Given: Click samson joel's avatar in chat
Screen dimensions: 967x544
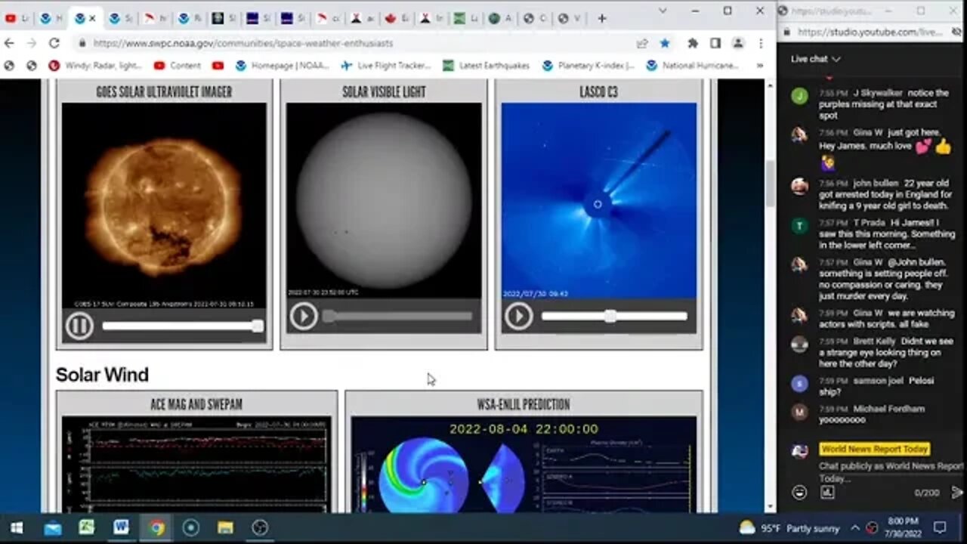Looking at the screenshot, I should coord(799,384).
